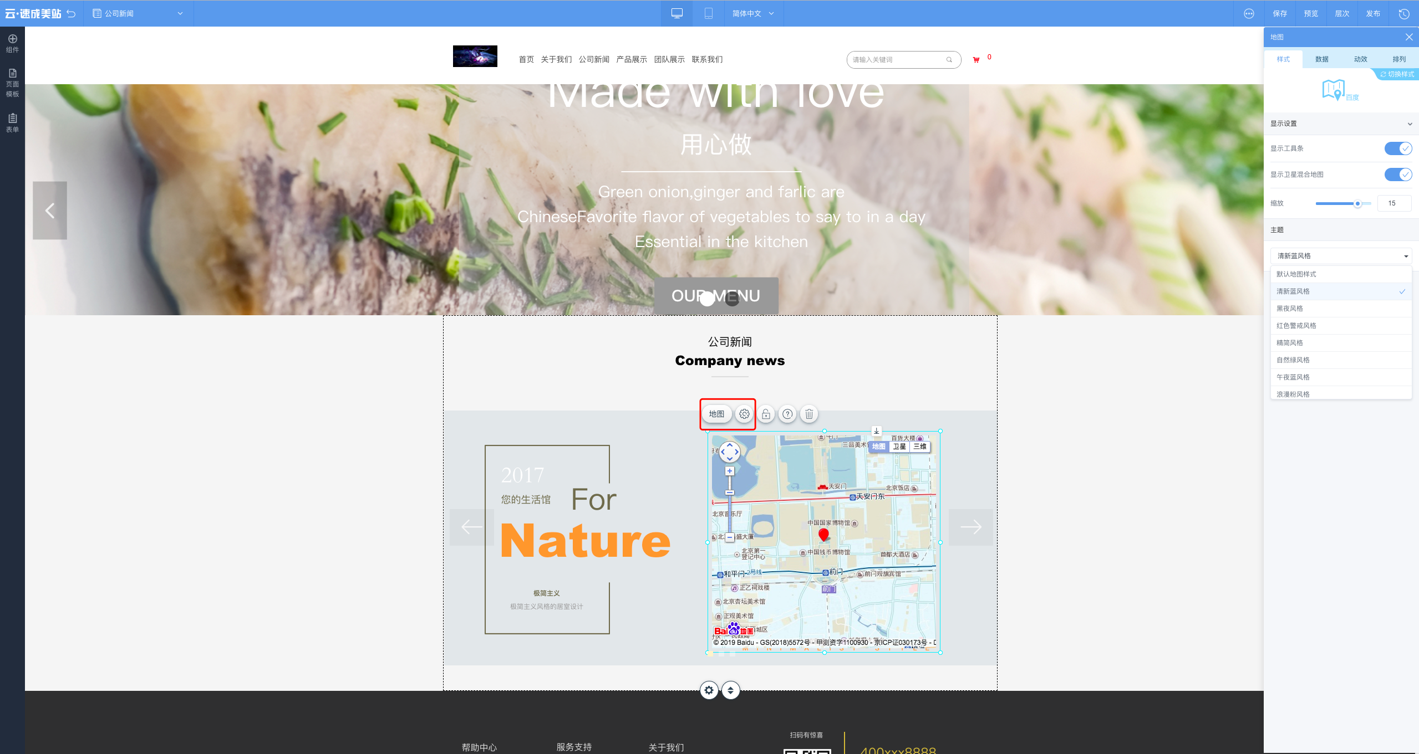Click the shopping cart icon in site header
Image resolution: width=1419 pixels, height=754 pixels.
tap(976, 59)
